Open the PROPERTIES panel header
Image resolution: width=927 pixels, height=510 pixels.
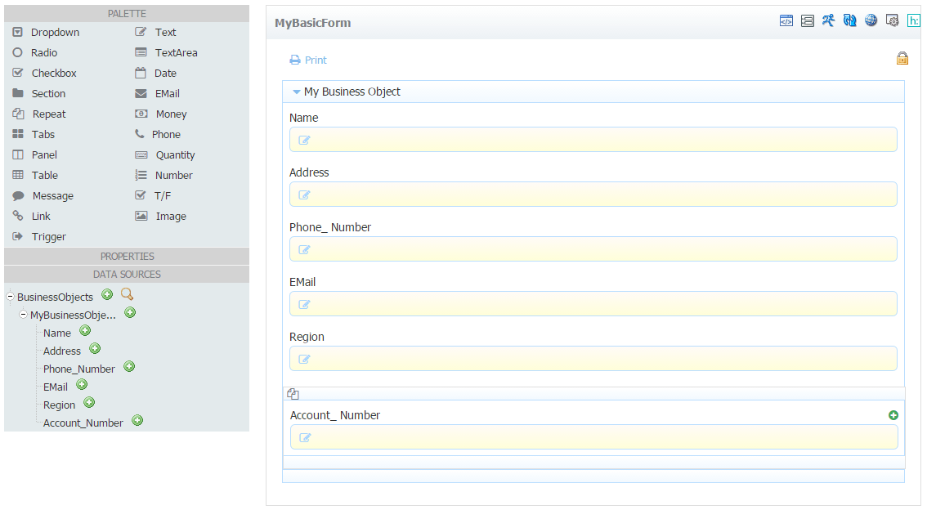point(127,257)
